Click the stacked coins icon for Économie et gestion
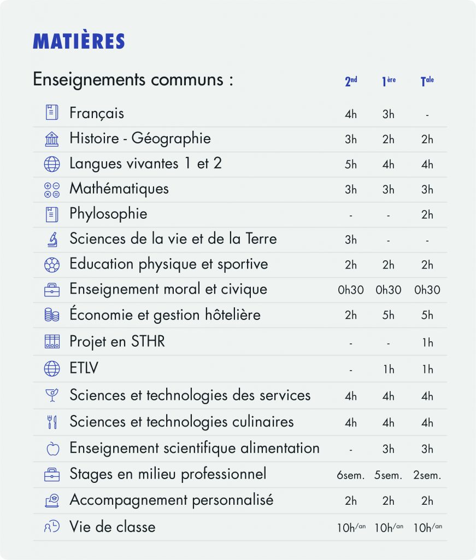Image resolution: width=476 pixels, height=560 pixels. (51, 315)
